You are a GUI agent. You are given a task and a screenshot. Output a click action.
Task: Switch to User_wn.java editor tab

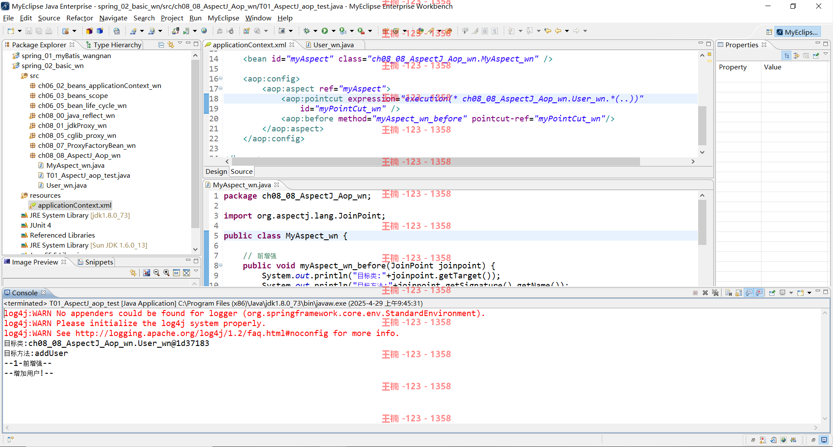pos(333,45)
